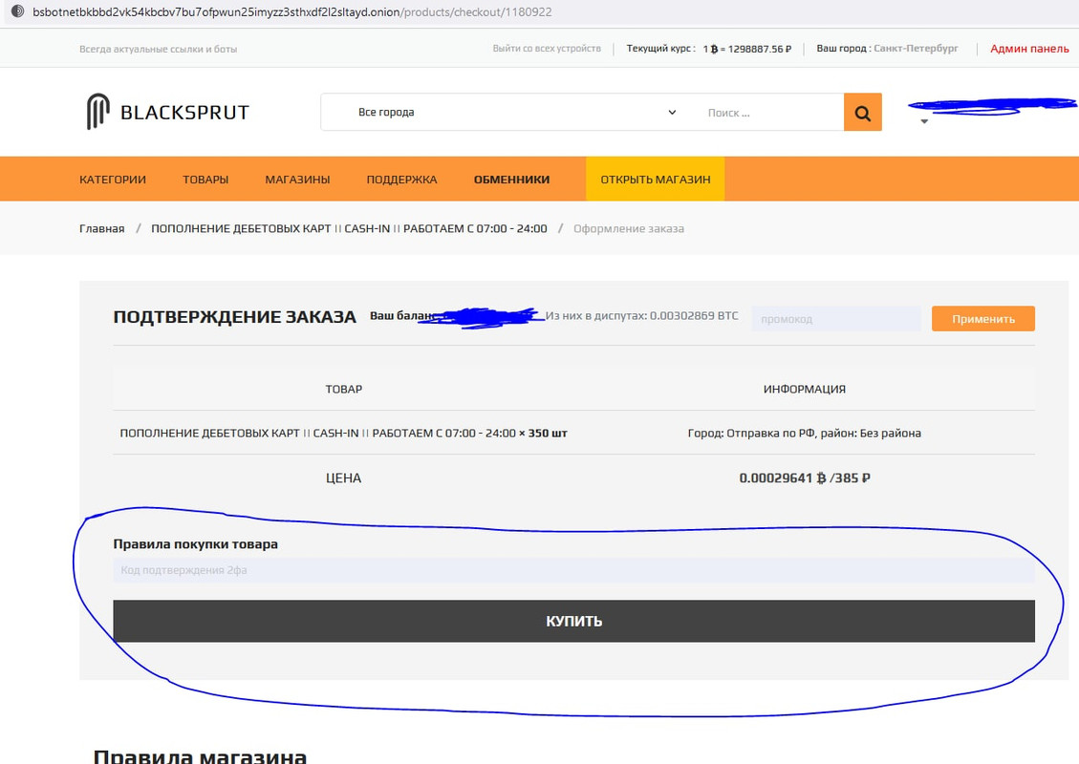Click the 'ТОВАР' column header
Viewport: 1079px width, 764px height.
[x=343, y=390]
